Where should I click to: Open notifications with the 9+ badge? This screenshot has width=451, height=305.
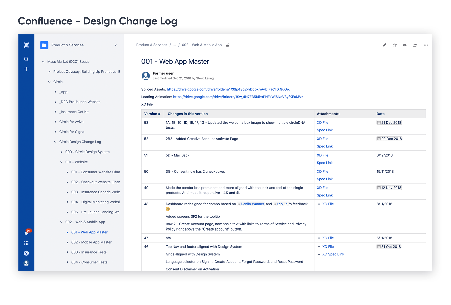coord(26,233)
